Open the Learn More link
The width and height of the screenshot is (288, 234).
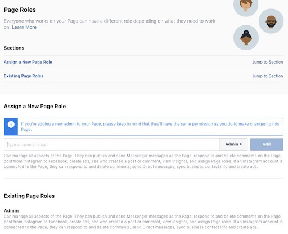[24, 27]
